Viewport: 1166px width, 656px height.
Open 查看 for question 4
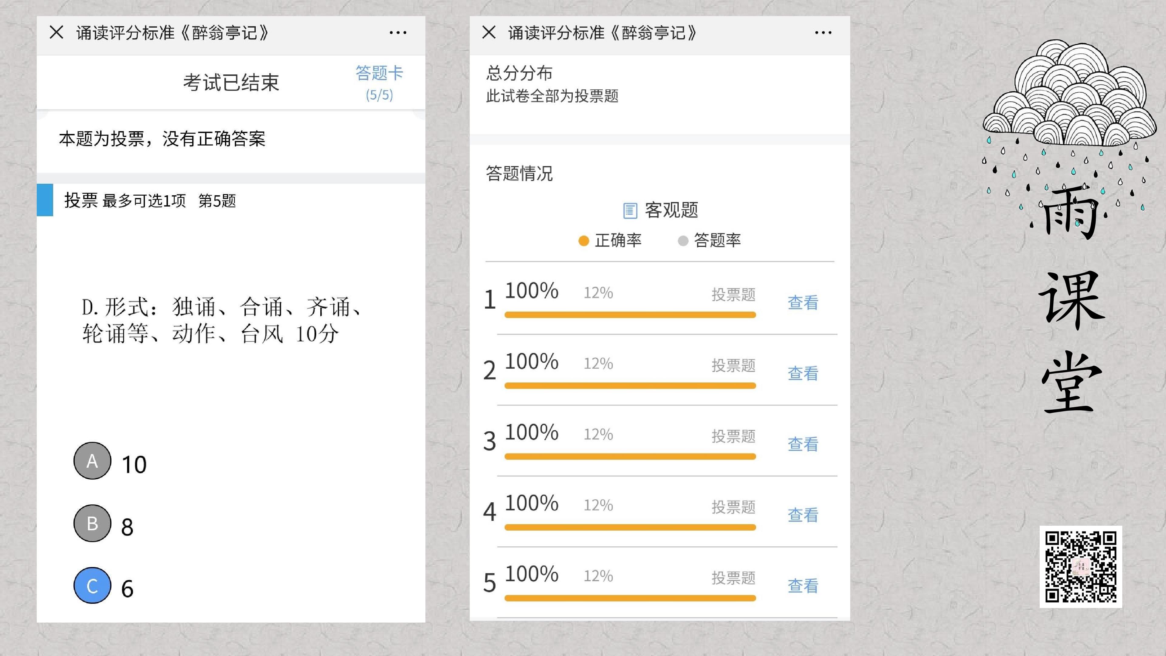[x=803, y=515]
